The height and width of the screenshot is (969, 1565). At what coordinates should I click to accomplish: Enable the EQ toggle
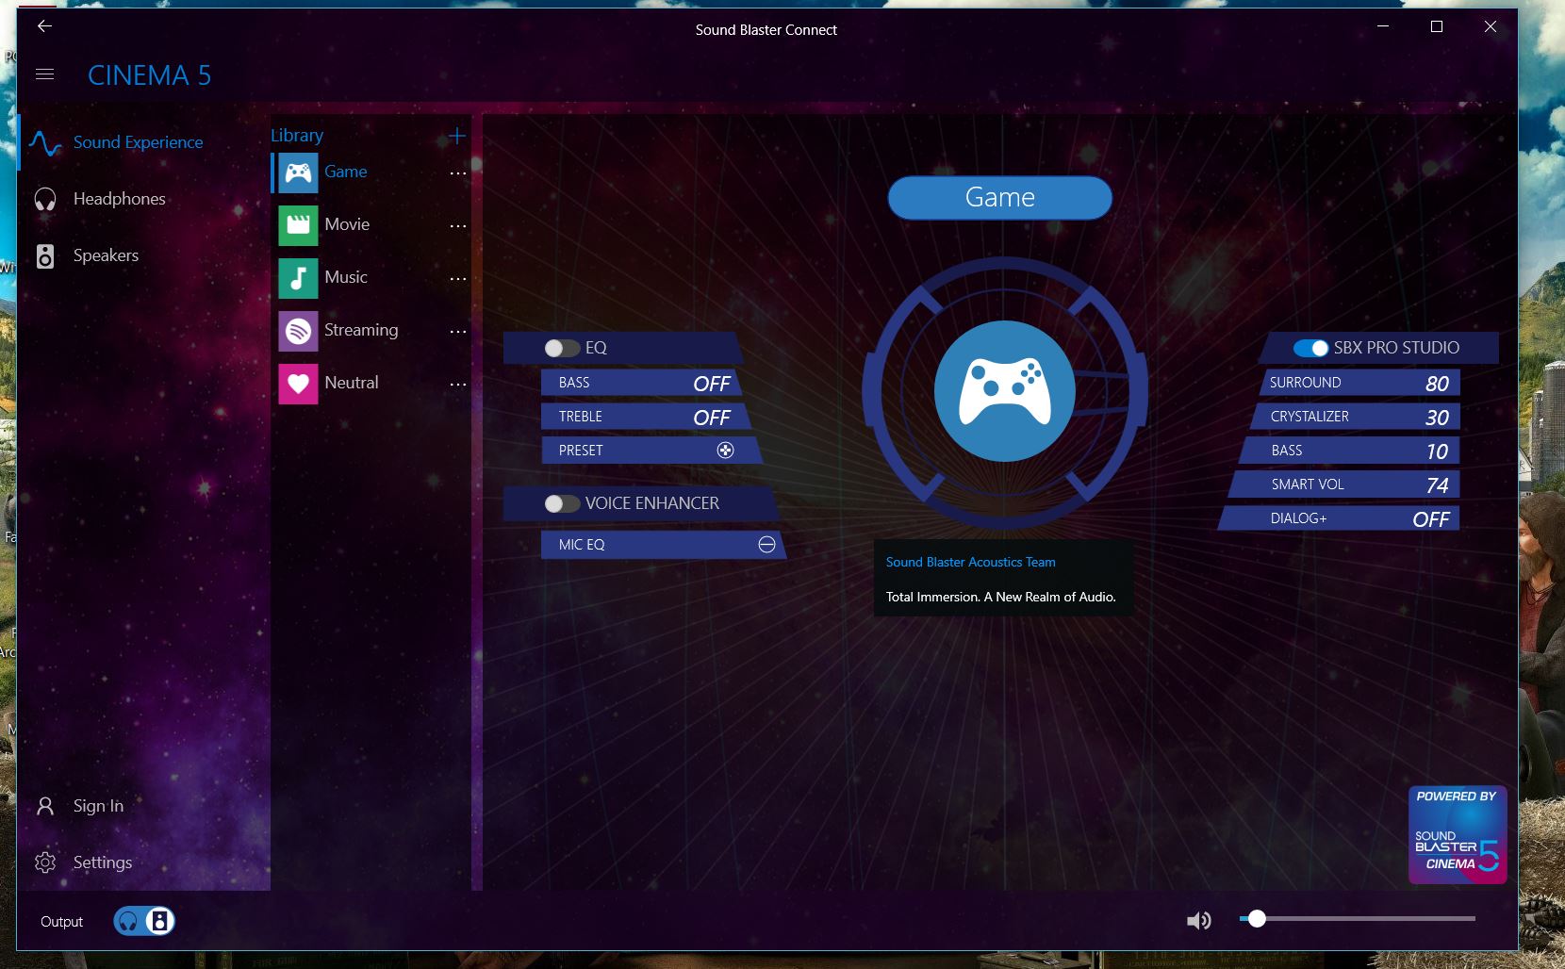tap(561, 348)
